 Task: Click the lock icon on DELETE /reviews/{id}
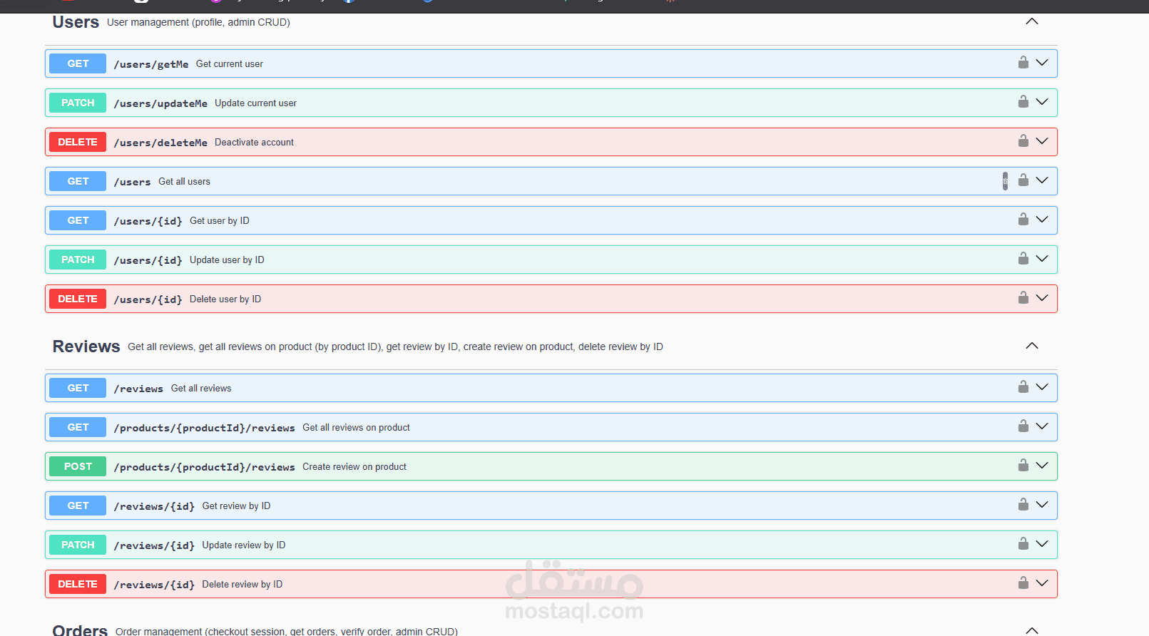tap(1023, 583)
